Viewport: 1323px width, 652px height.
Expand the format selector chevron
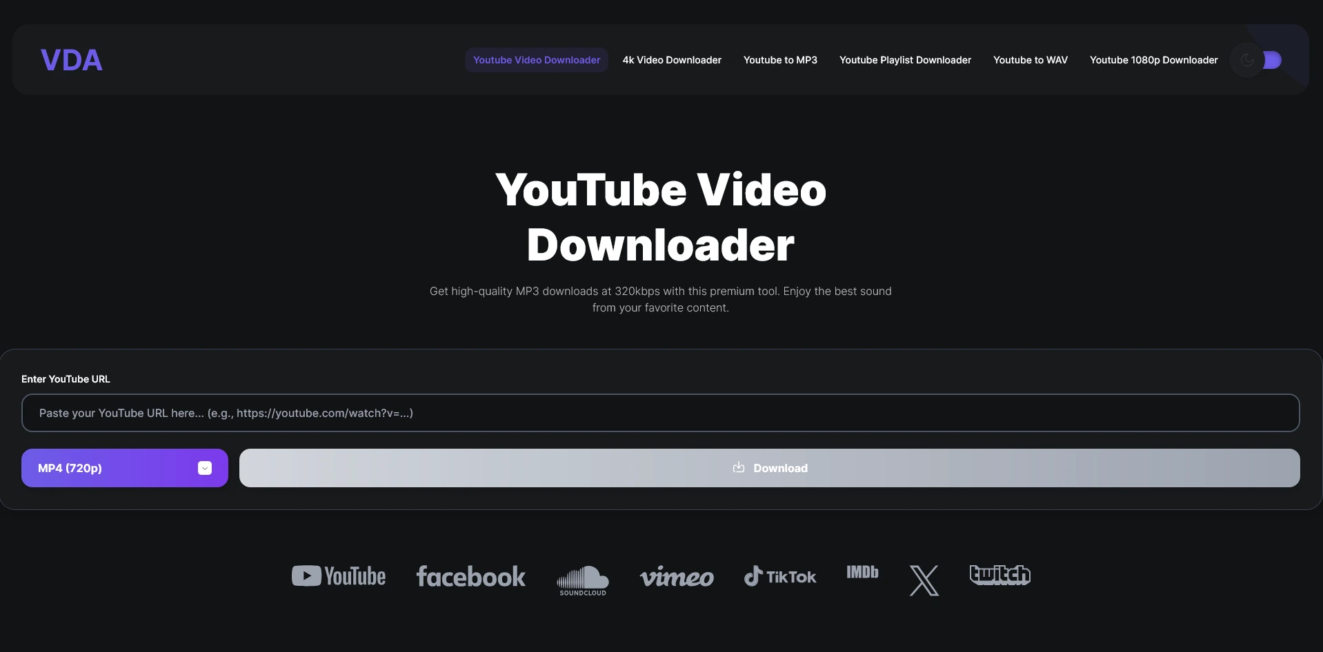point(204,467)
